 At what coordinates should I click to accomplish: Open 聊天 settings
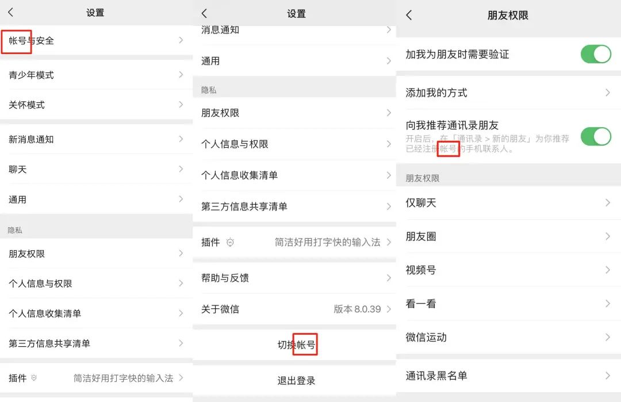[96, 169]
